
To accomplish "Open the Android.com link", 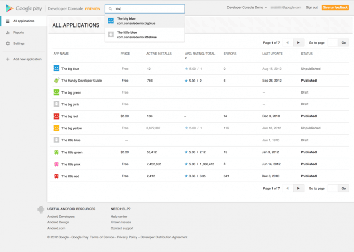I will pos(56,228).
